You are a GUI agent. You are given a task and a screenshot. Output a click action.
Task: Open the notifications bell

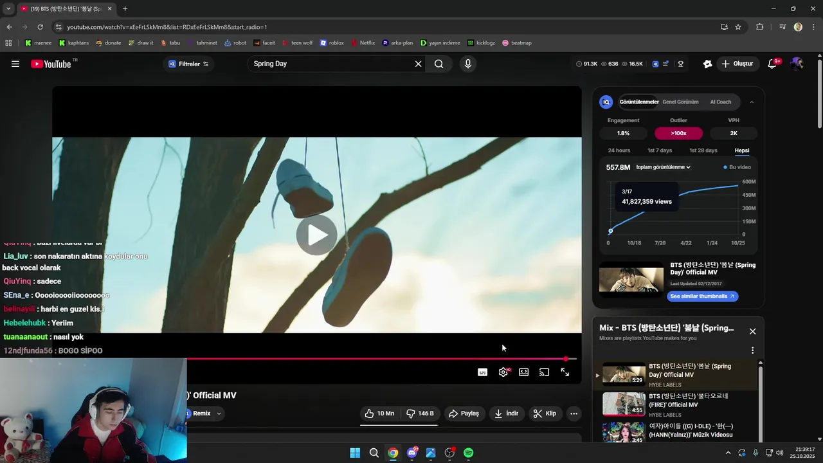[773, 64]
